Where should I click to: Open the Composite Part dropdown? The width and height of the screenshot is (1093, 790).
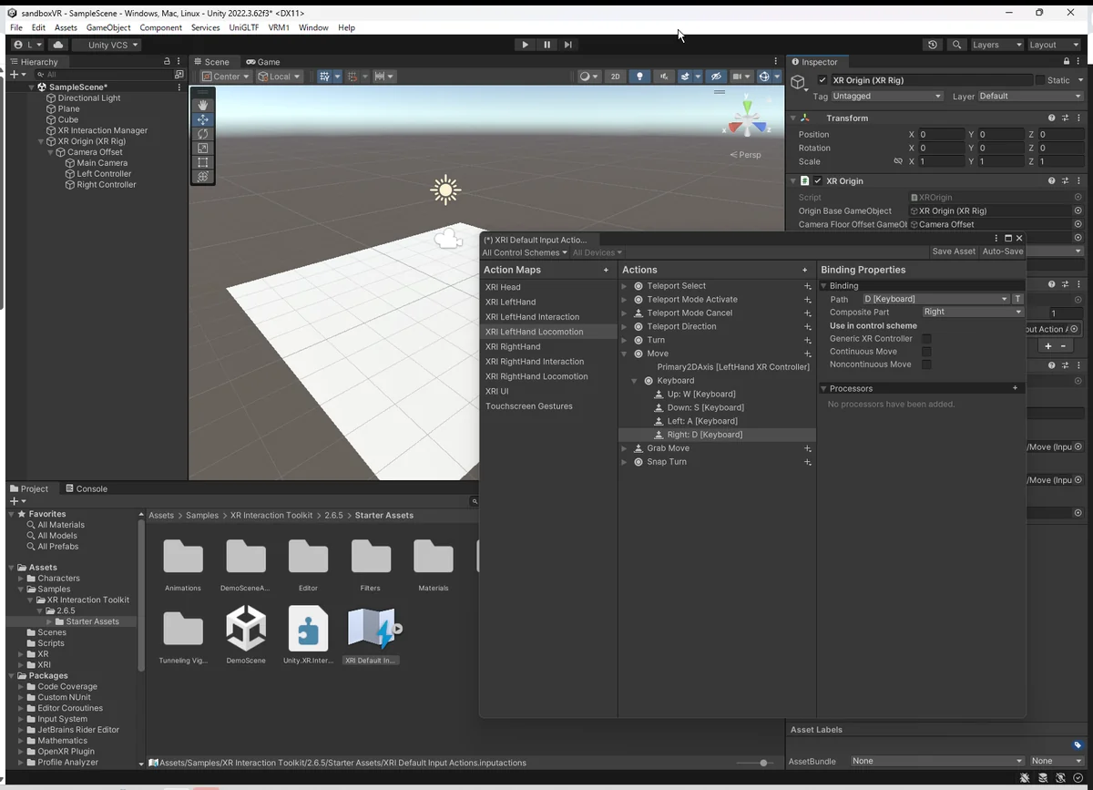click(972, 312)
